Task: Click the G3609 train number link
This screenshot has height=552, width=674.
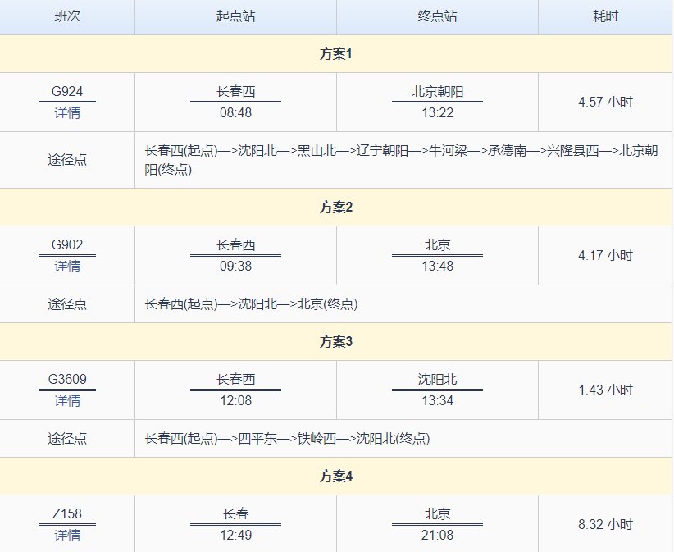Action: point(66,379)
